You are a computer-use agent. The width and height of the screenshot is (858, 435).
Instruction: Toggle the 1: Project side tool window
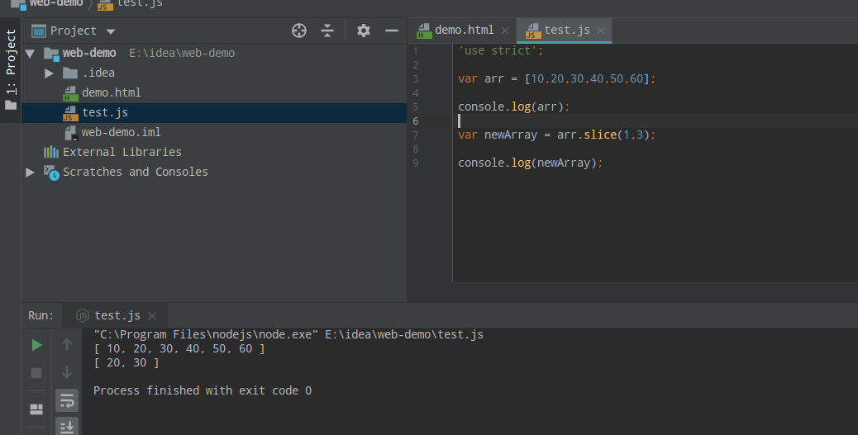(11, 69)
